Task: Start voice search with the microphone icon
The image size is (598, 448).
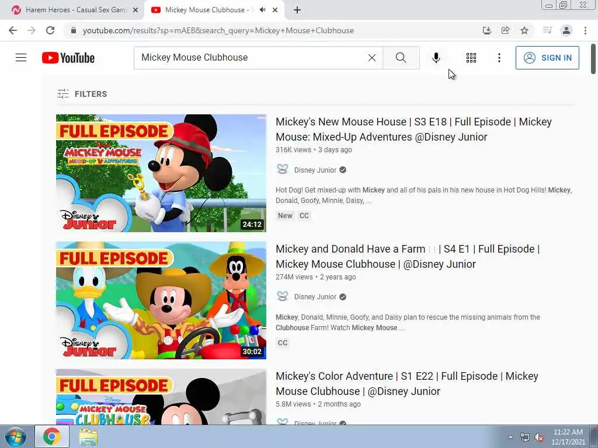Action: tap(436, 58)
